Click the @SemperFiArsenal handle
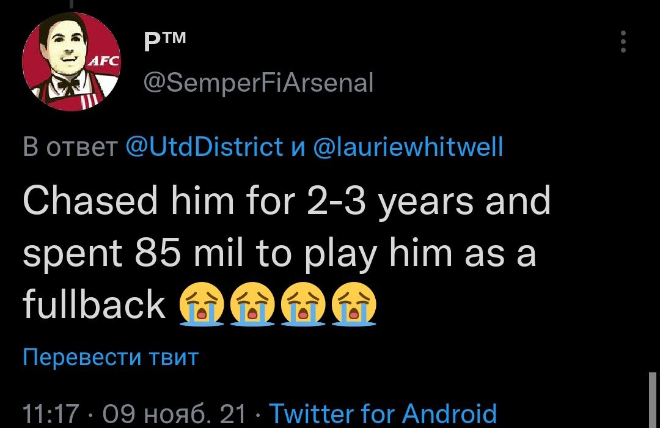Viewport: 660px width, 428px height. (257, 83)
